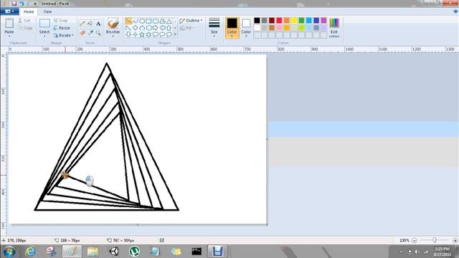Open the Paint file menu button
459x258 pixels.
click(9, 11)
